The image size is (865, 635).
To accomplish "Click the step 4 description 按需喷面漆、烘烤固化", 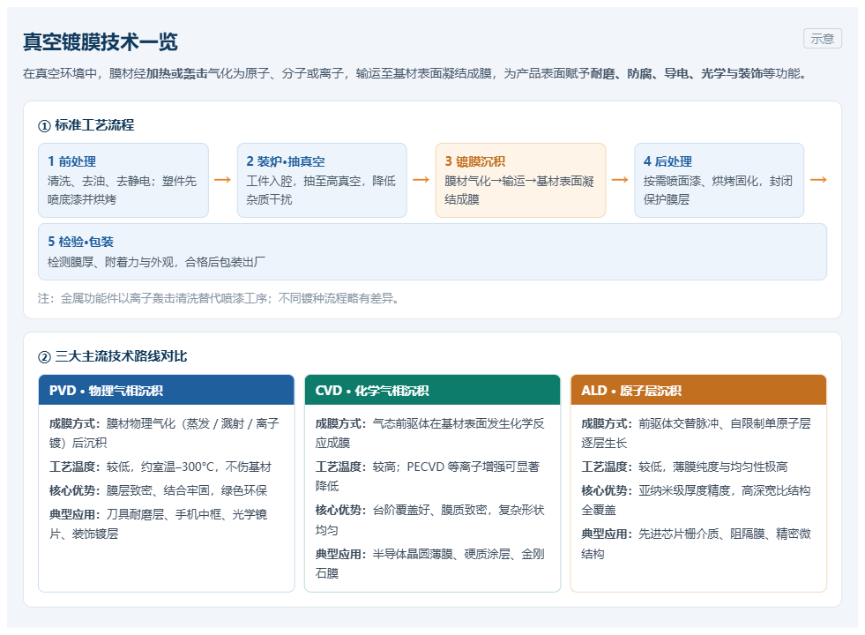I will [x=718, y=190].
